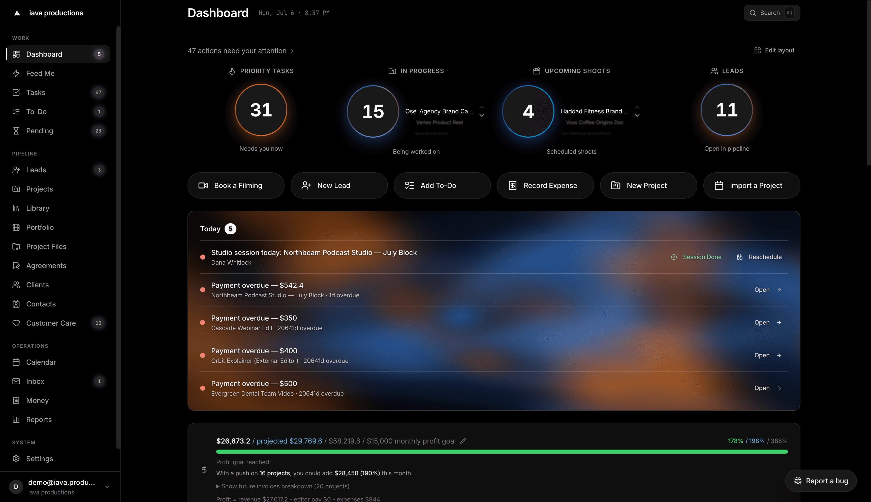Click Book a Filming button

[236, 185]
